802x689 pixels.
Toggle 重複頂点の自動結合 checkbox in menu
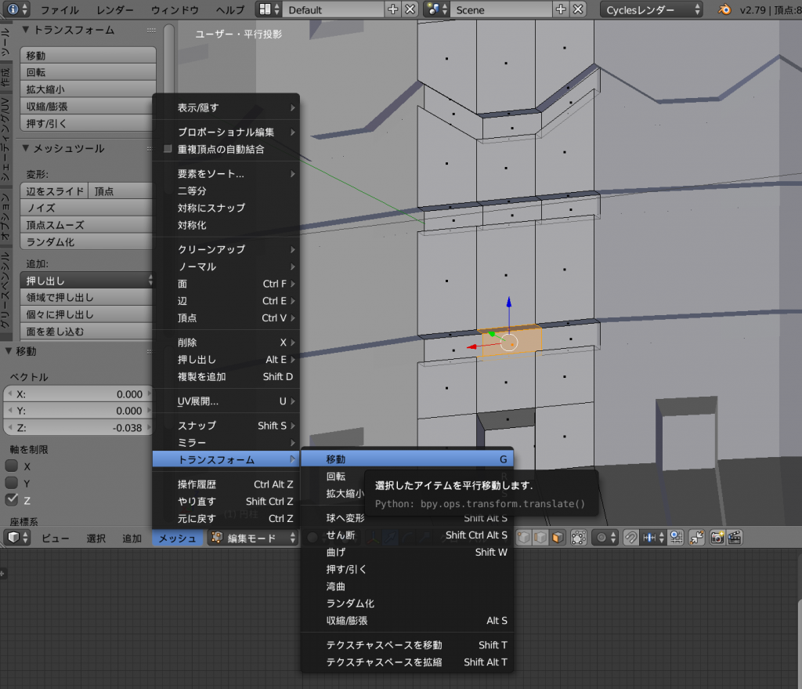point(168,149)
